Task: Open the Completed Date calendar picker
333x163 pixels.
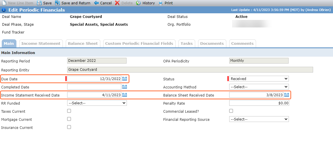Action: (x=125, y=87)
